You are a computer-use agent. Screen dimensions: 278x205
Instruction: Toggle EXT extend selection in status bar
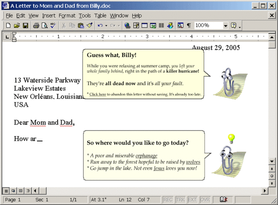(192, 200)
